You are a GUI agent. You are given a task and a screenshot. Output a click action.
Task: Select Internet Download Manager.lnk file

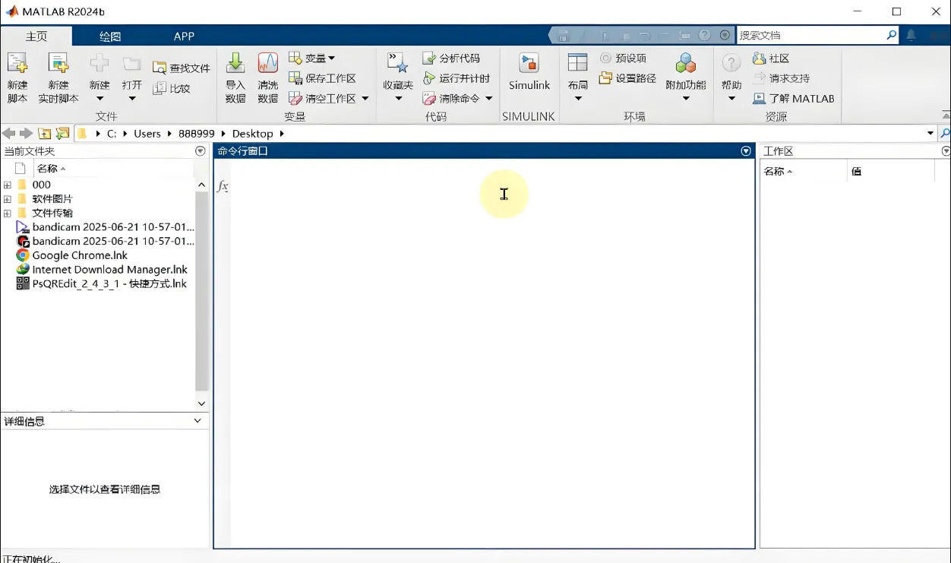click(109, 270)
